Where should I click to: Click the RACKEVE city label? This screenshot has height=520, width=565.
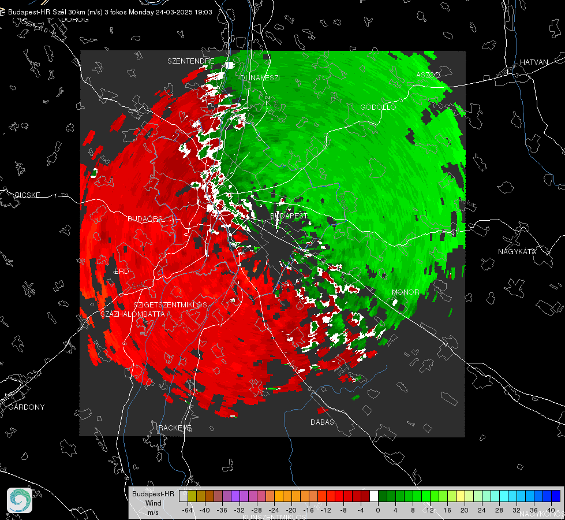[175, 428]
